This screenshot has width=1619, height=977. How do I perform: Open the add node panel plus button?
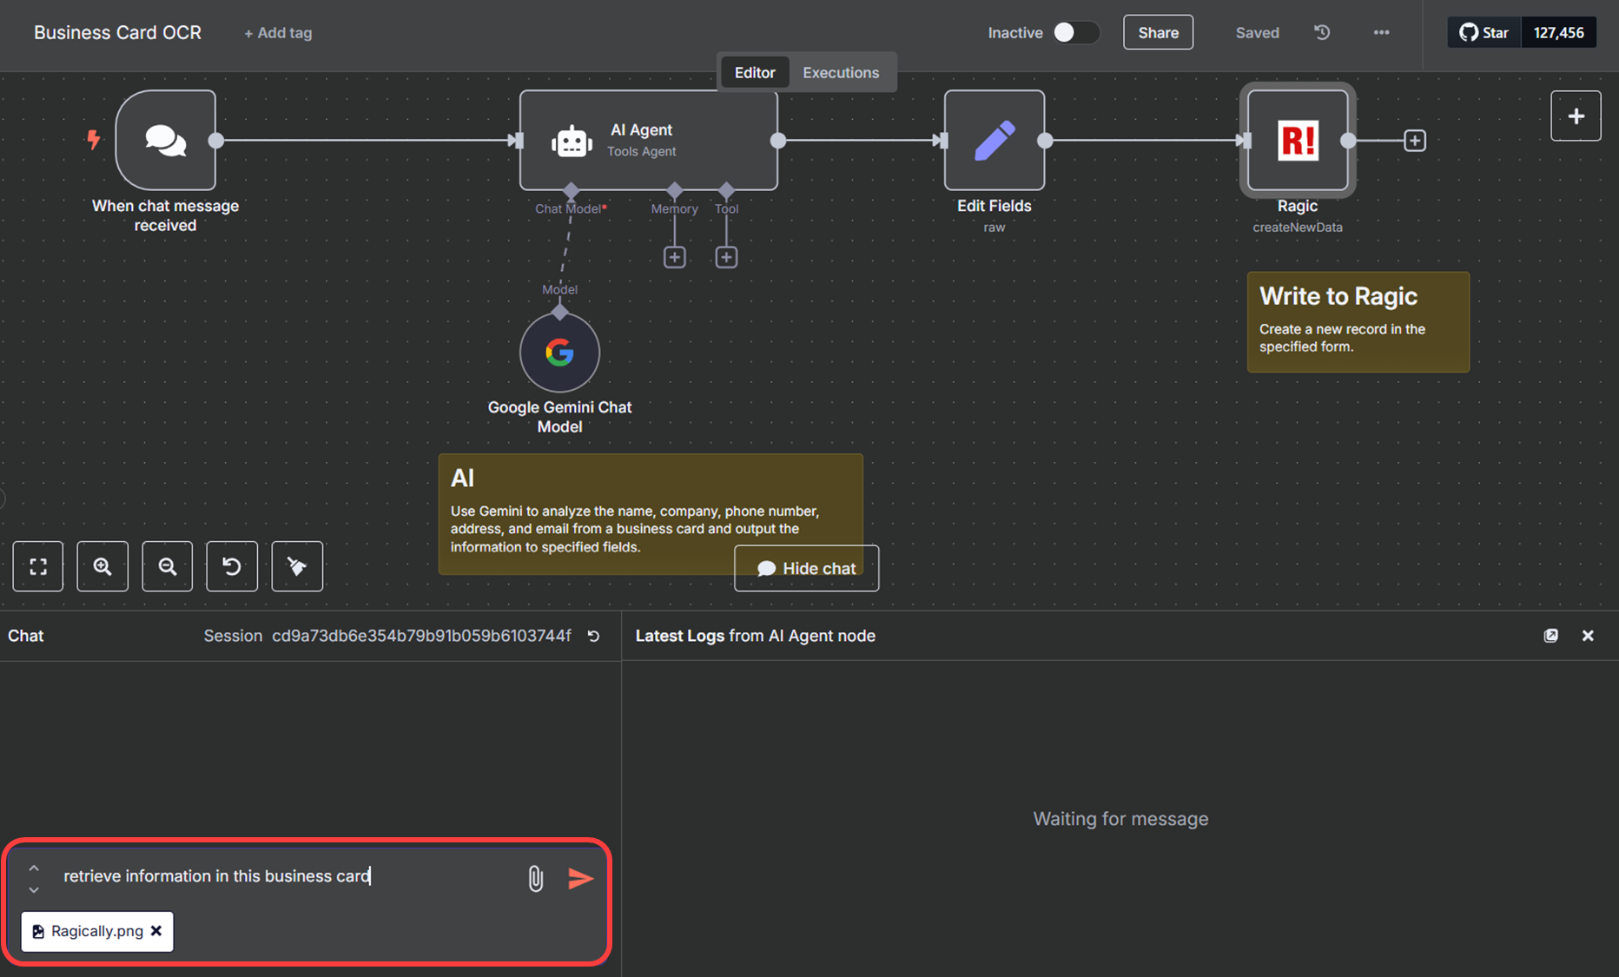tap(1576, 116)
